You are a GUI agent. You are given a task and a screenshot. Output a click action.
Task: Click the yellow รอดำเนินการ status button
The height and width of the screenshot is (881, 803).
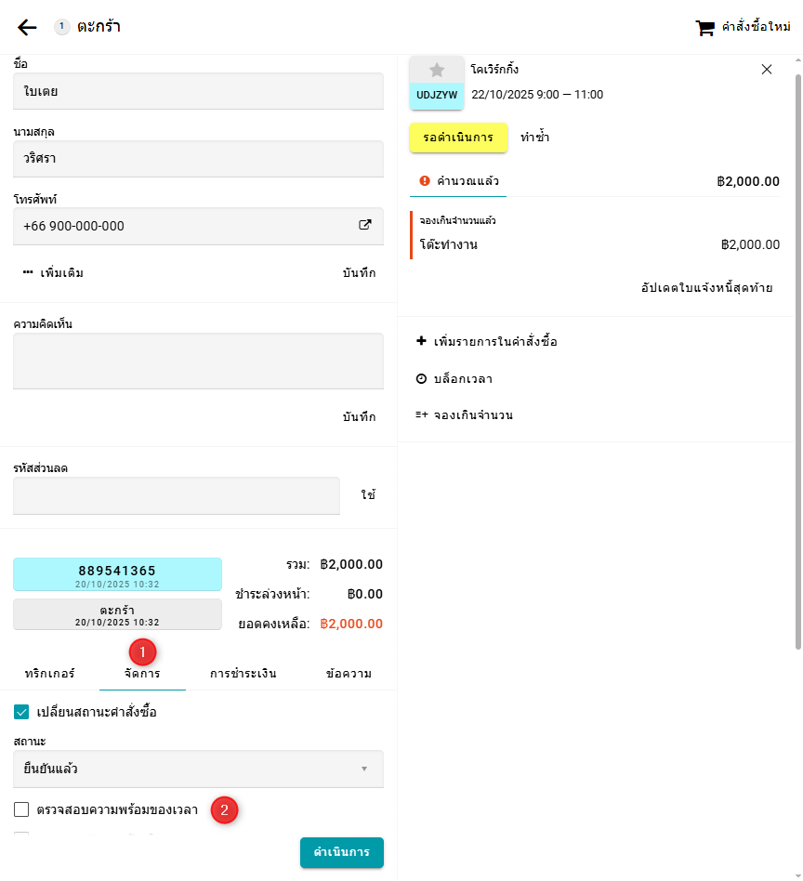tap(458, 138)
